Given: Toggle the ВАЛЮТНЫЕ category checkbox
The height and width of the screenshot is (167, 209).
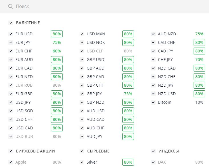Looking at the screenshot, I should (11, 23).
